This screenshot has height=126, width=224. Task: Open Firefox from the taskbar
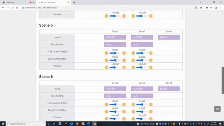click(77, 124)
